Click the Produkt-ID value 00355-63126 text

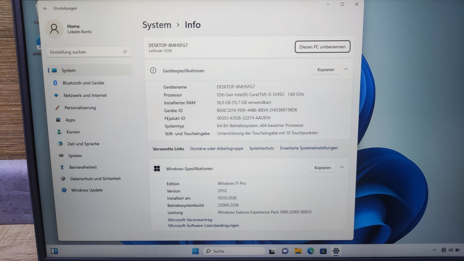(243, 118)
